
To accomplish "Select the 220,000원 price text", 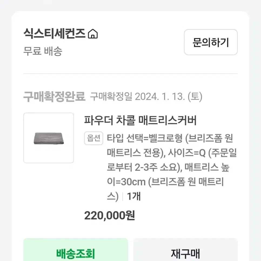I will pos(109,216).
